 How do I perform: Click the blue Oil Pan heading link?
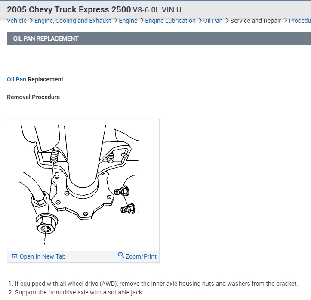tap(16, 79)
